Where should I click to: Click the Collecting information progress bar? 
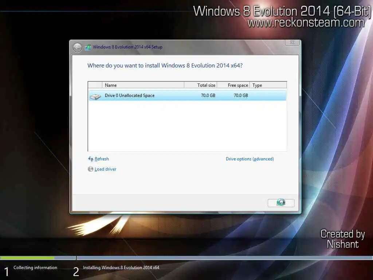click(38, 258)
